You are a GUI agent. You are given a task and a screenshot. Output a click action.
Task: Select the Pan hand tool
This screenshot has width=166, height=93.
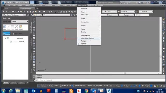[49, 12]
